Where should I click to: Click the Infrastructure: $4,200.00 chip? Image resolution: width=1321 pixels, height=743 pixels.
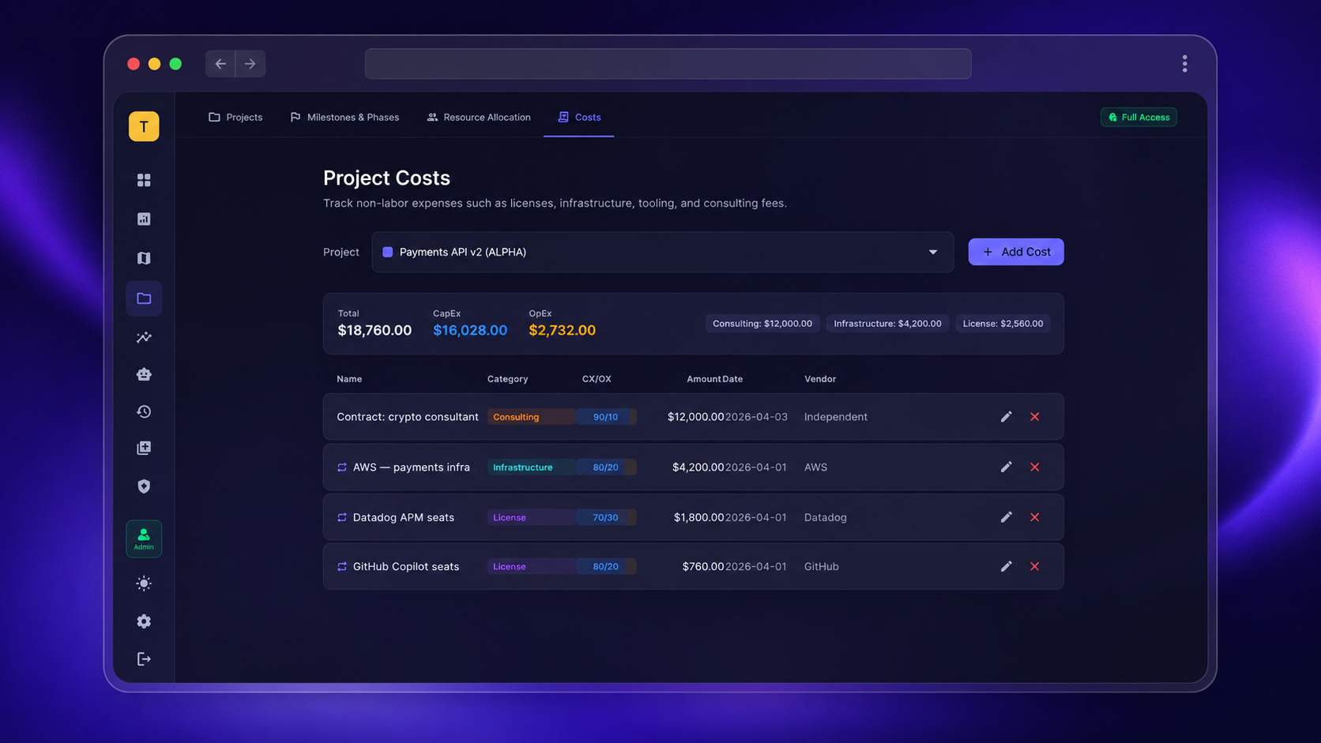pyautogui.click(x=887, y=324)
